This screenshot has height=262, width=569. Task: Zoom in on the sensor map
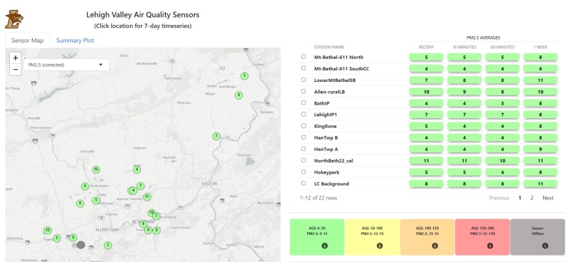point(16,57)
